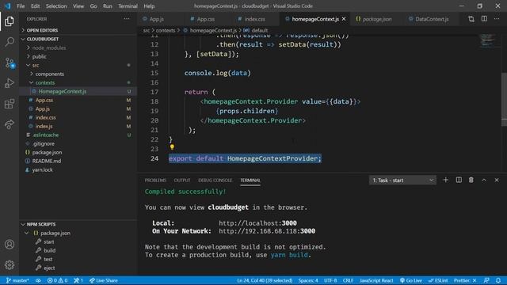This screenshot has width=507, height=285.
Task: Open the notifications bell icon
Action: click(498, 280)
